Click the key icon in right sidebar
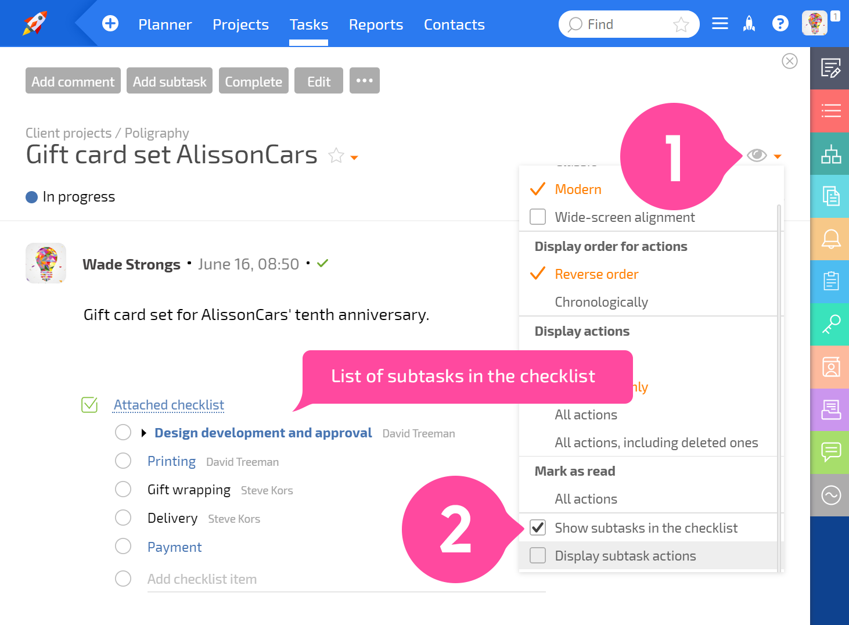Viewport: 849px width, 625px height. pos(830,324)
